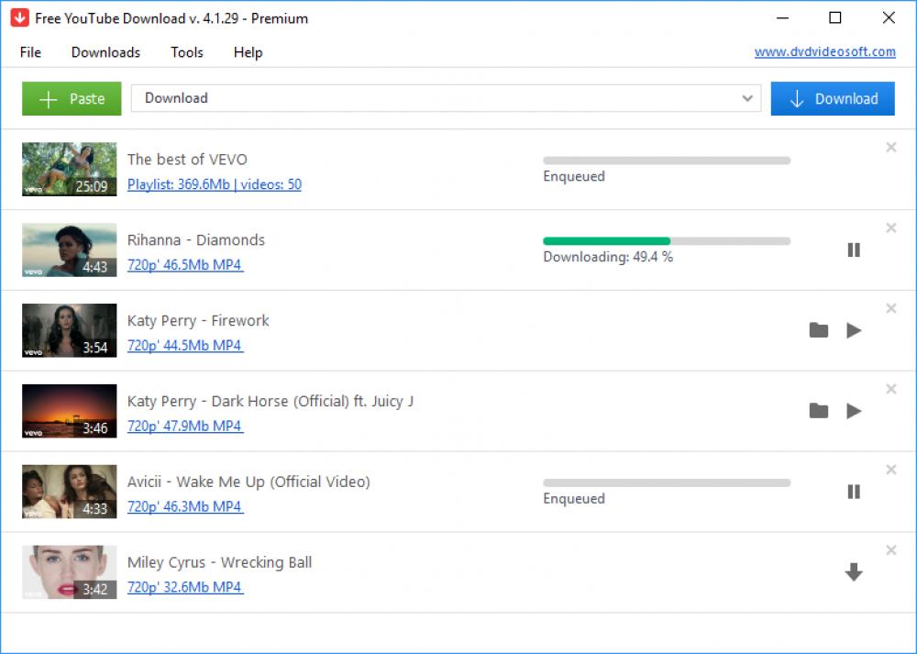Image resolution: width=917 pixels, height=654 pixels.
Task: Click the Download button
Action: point(833,98)
